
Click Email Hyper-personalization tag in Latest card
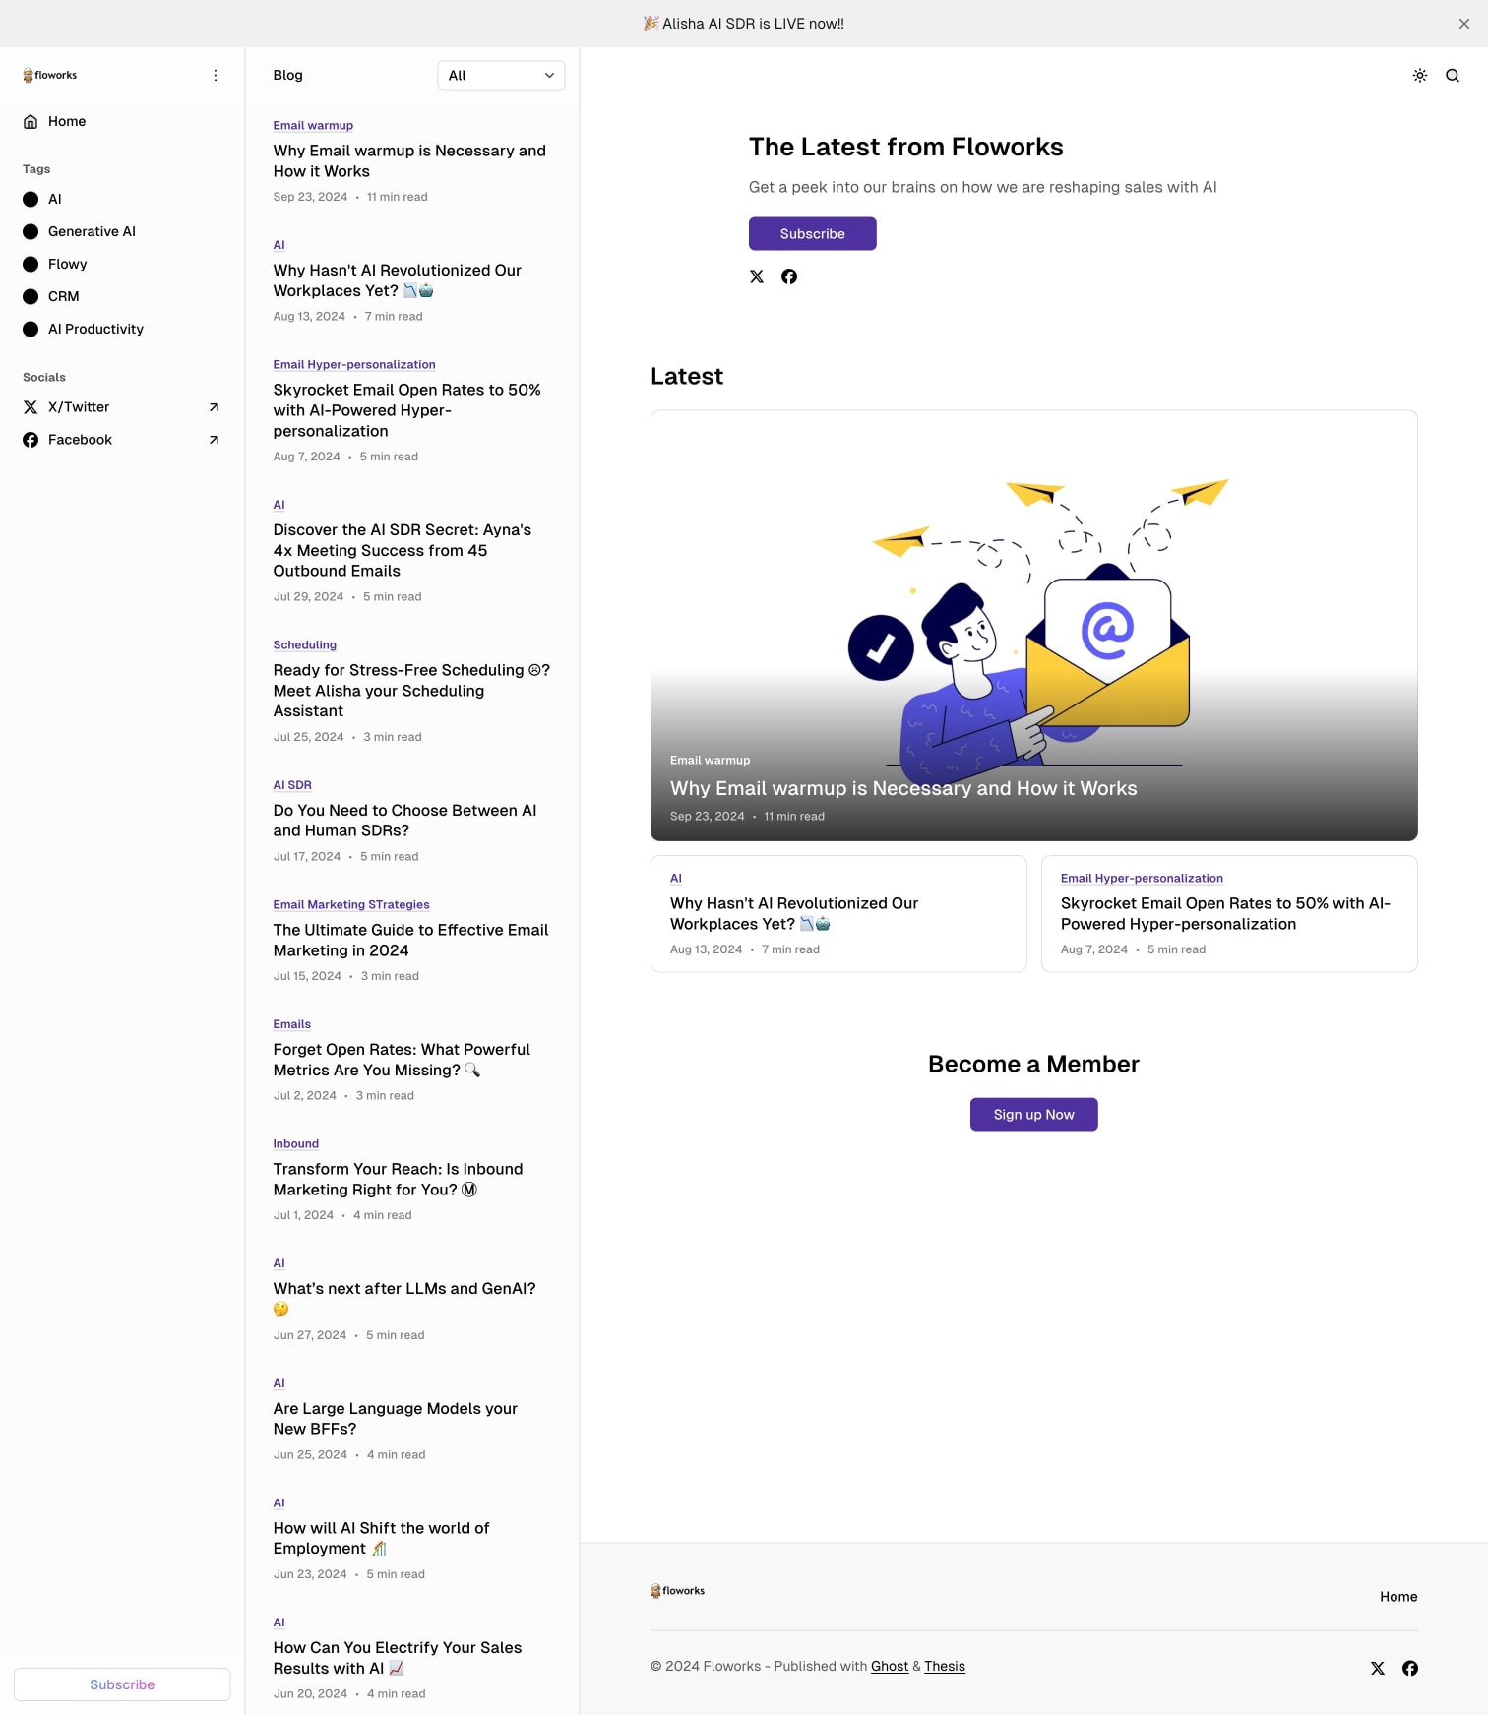click(x=1142, y=878)
